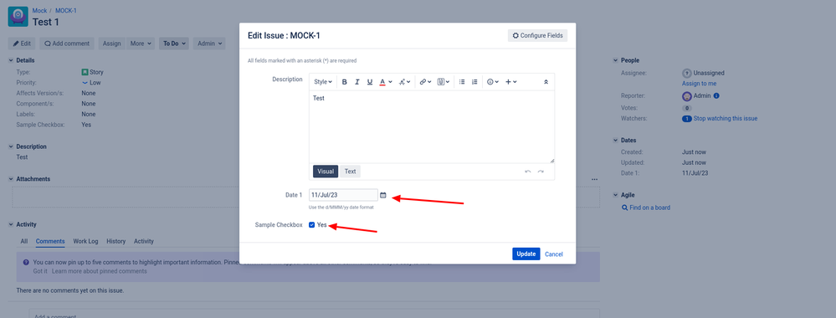836x318 pixels.
Task: Cancel the Edit Issue dialog
Action: (x=553, y=254)
